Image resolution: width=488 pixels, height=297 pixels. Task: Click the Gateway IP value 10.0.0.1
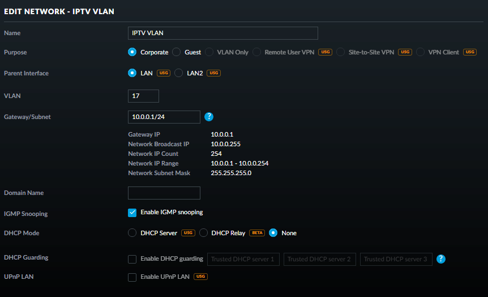click(222, 134)
